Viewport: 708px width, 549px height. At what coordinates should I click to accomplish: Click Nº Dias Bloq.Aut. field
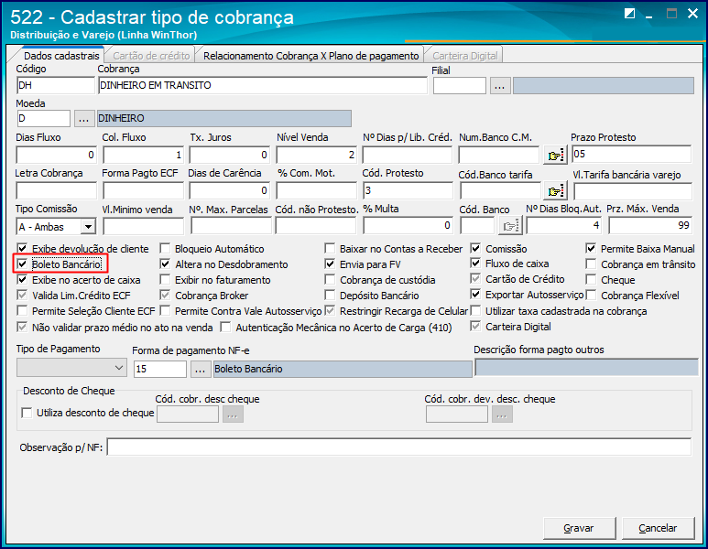564,225
